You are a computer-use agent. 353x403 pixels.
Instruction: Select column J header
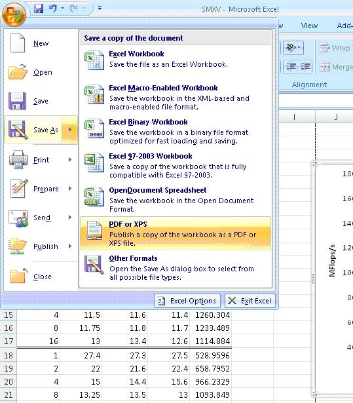pos(336,117)
